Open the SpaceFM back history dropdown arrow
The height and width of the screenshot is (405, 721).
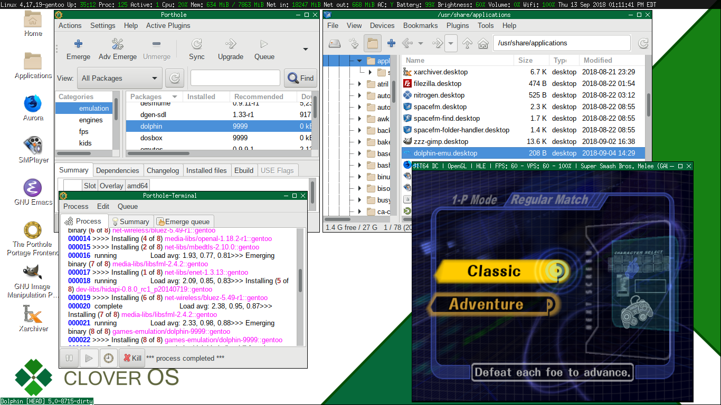coord(421,43)
